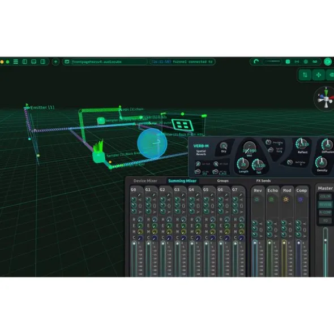
Task: Toggle the right sidebar panel layout icon
Action: click(42, 62)
